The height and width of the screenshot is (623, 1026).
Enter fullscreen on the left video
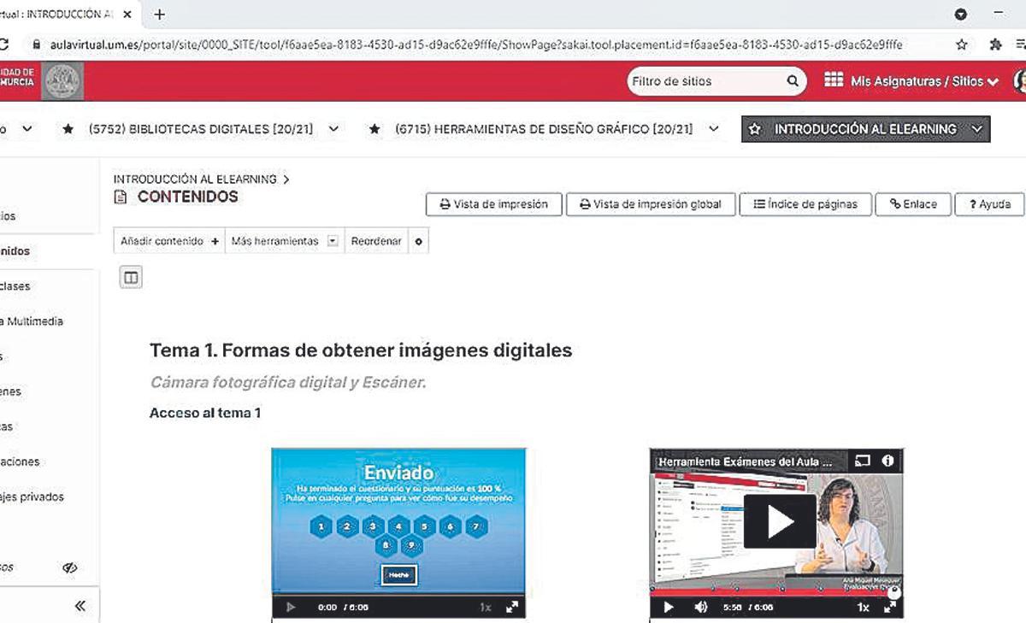(x=513, y=606)
